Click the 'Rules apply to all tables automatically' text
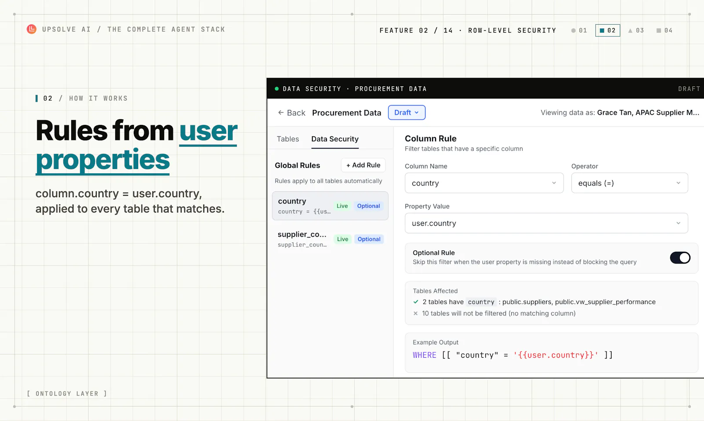This screenshot has height=421, width=704. click(x=328, y=181)
